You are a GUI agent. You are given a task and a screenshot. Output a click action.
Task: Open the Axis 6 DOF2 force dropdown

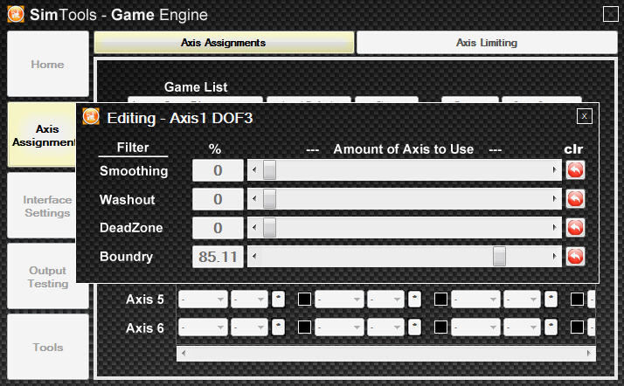coord(339,327)
